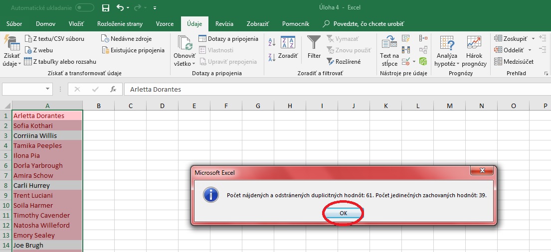
Task: Open the Name Box dropdown arrow
Action: tap(48, 89)
